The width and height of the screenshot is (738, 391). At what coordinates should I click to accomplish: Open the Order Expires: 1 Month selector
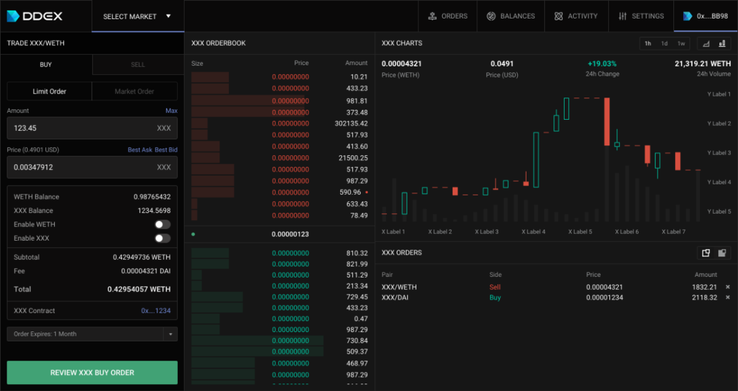point(92,334)
